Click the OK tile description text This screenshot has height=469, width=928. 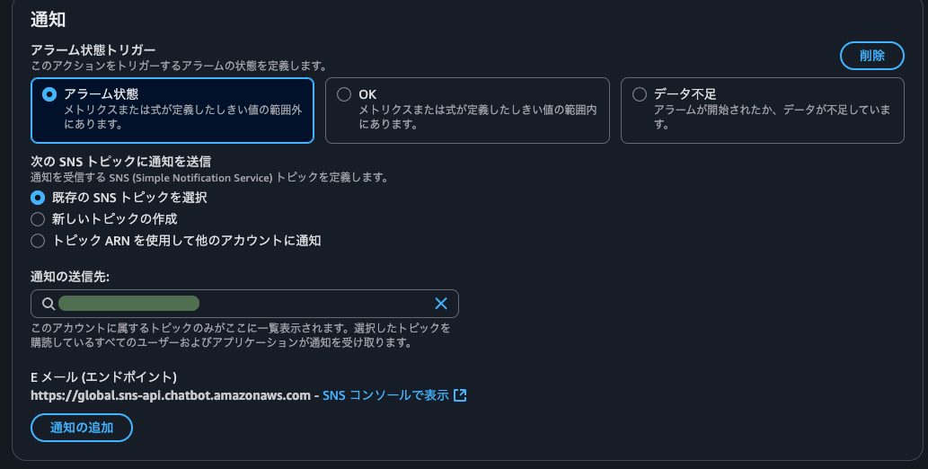[477, 117]
